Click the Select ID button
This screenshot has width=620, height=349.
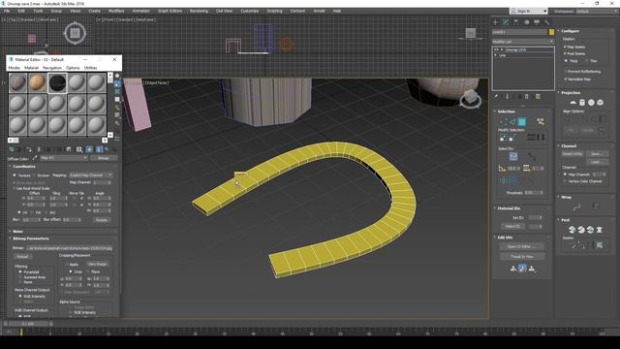click(512, 226)
